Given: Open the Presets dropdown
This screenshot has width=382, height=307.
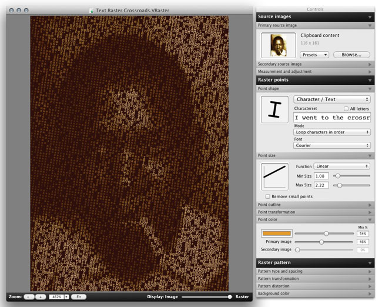Looking at the screenshot, I should pyautogui.click(x=314, y=55).
